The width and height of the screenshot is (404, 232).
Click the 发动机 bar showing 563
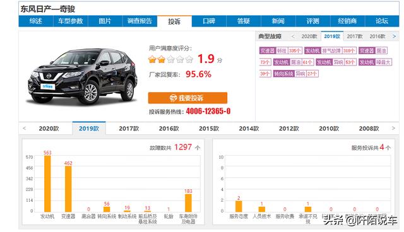pos(47,183)
